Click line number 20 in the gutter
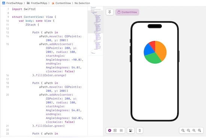The height and width of the screenshot is (138, 206). (7, 95)
